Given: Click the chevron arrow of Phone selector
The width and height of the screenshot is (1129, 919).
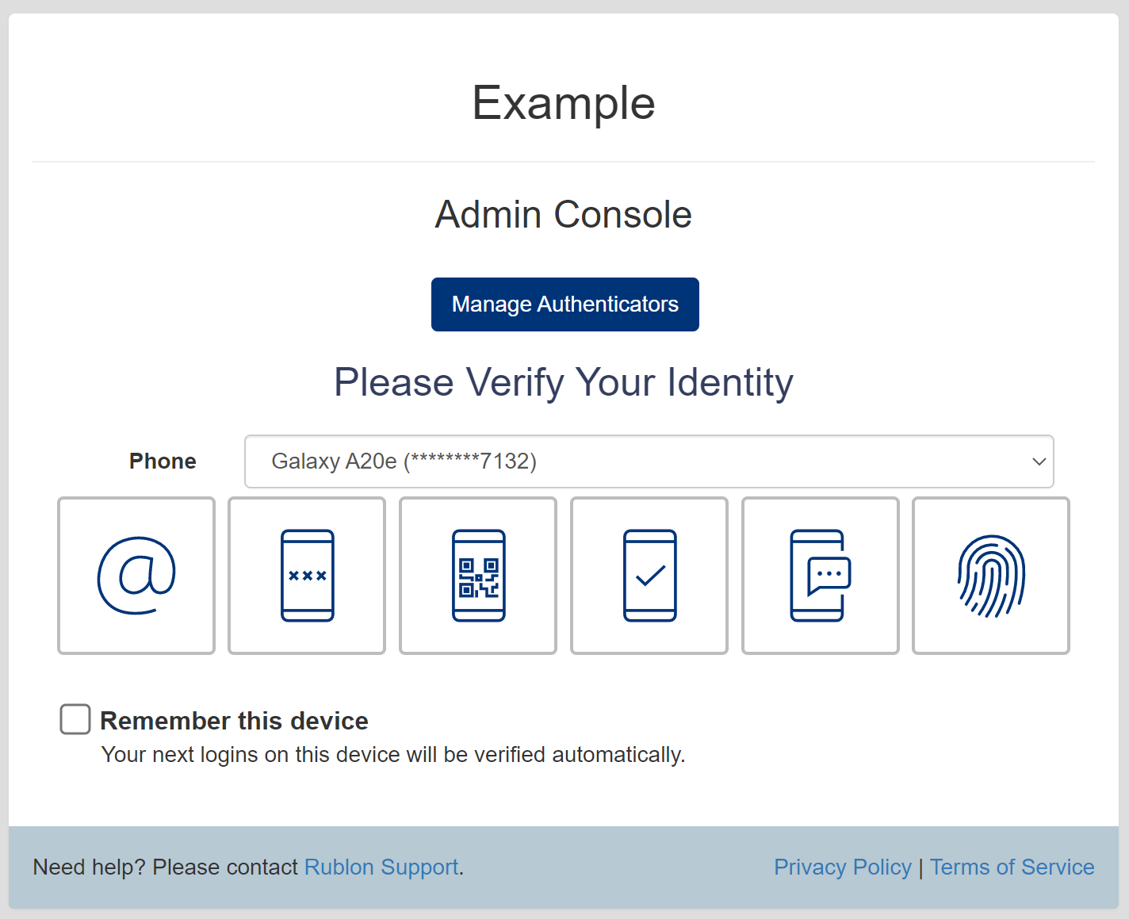Looking at the screenshot, I should (x=1039, y=461).
